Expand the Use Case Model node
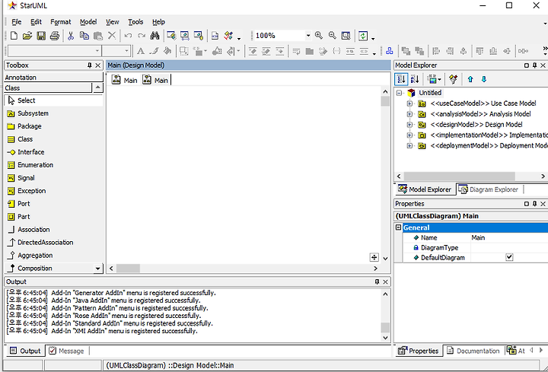Screen dimensions: 548x372 (409, 103)
